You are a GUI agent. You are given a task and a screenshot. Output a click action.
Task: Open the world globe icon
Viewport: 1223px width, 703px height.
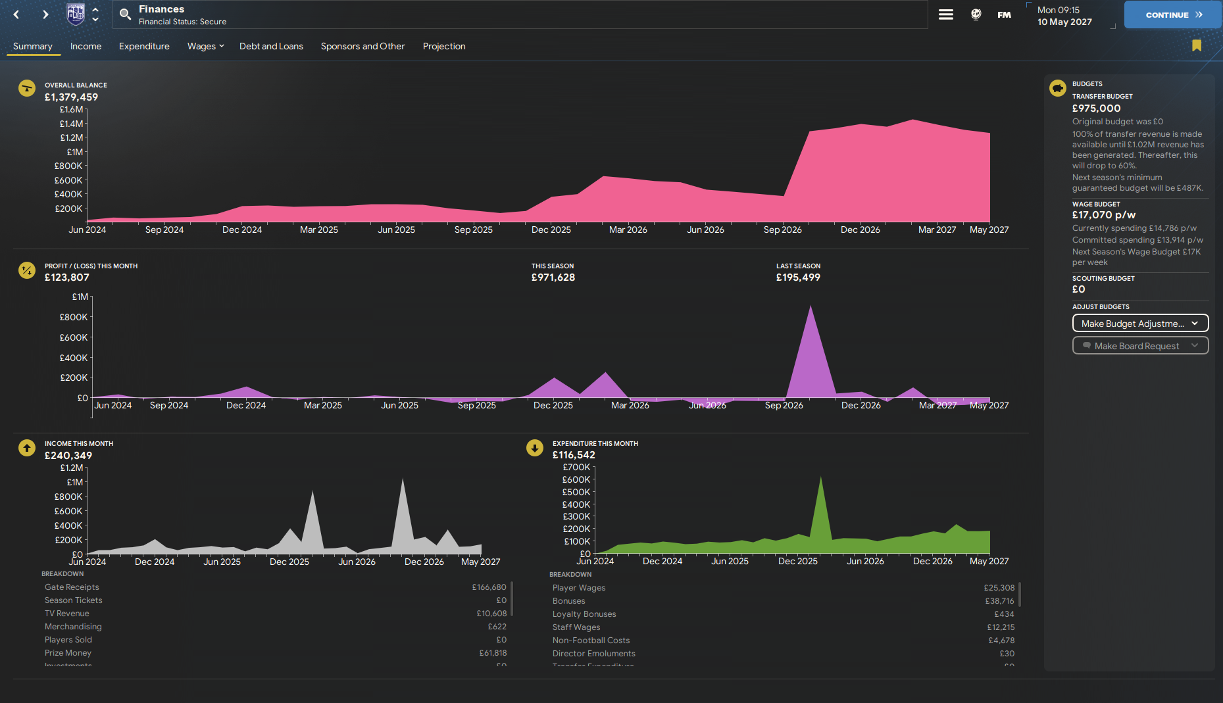976,14
